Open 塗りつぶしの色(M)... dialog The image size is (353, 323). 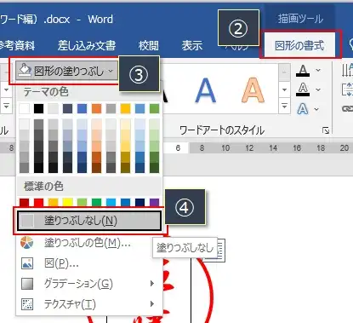88,243
